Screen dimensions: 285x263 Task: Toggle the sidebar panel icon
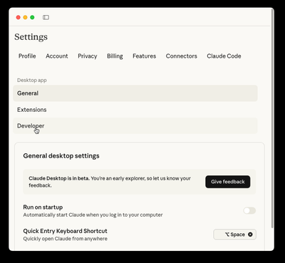[46, 17]
